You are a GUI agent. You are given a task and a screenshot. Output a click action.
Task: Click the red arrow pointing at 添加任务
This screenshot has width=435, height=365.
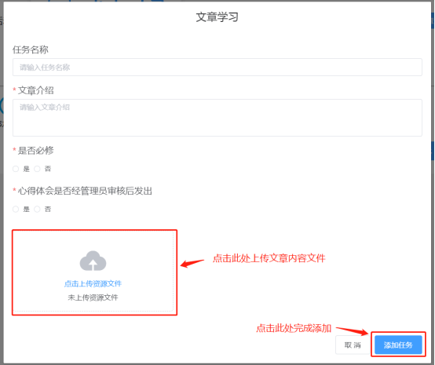(353, 330)
